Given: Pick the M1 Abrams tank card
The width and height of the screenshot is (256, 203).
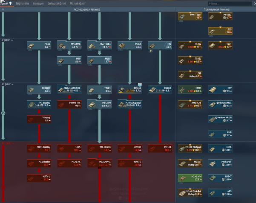Looking at the screenshot, I should coord(99,148).
